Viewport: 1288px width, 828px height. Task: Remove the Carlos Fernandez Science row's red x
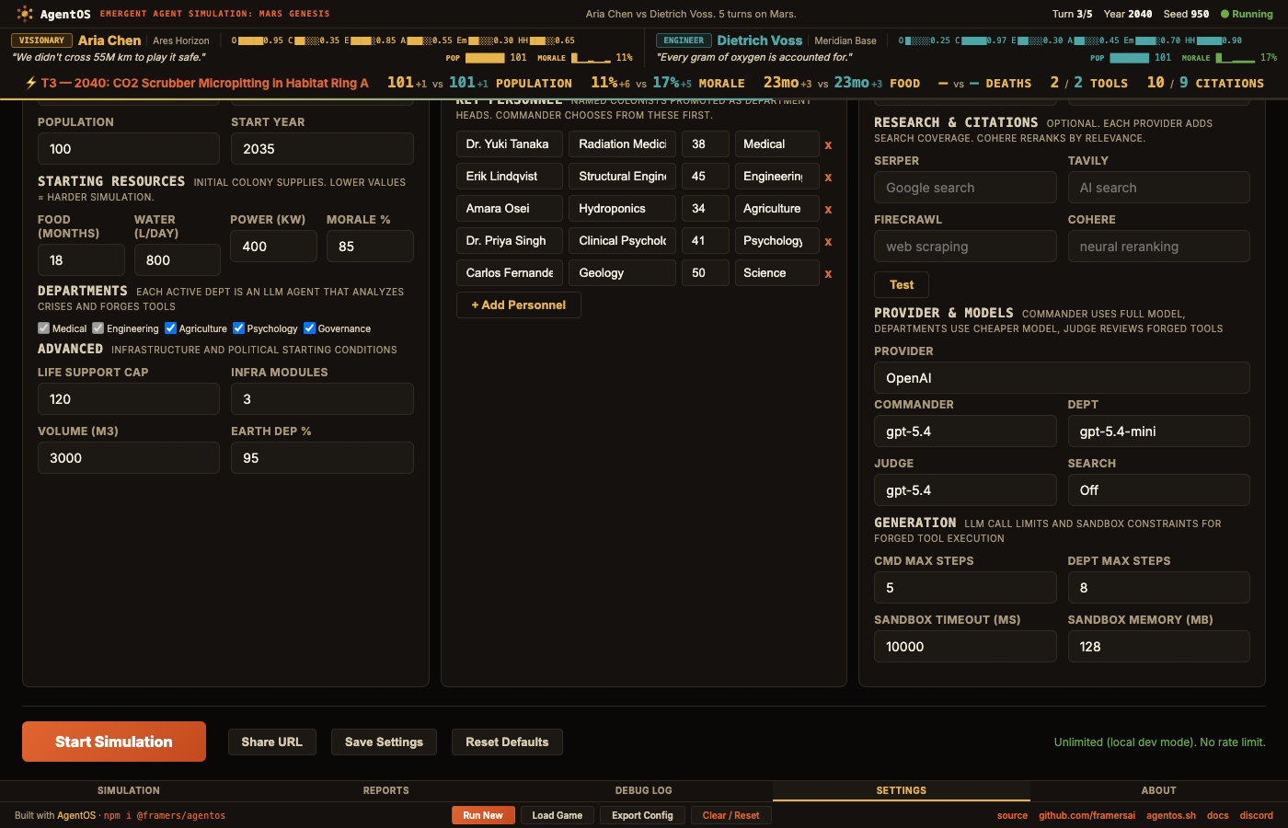[828, 273]
